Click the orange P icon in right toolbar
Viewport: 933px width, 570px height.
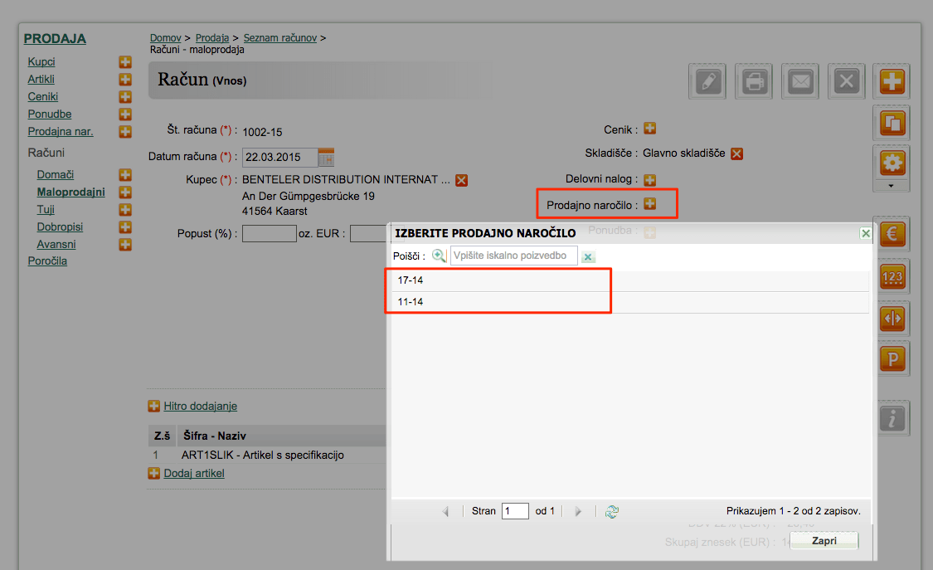(892, 358)
